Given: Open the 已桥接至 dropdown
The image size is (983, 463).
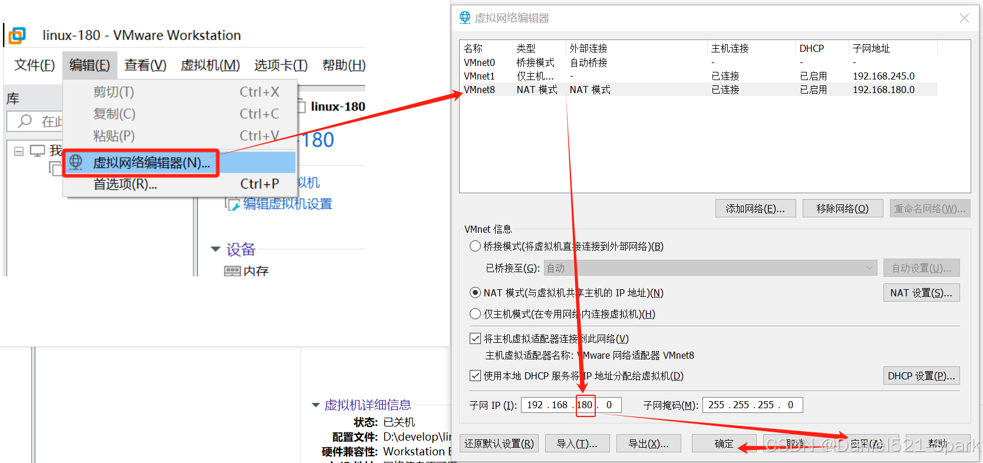Looking at the screenshot, I should point(710,268).
